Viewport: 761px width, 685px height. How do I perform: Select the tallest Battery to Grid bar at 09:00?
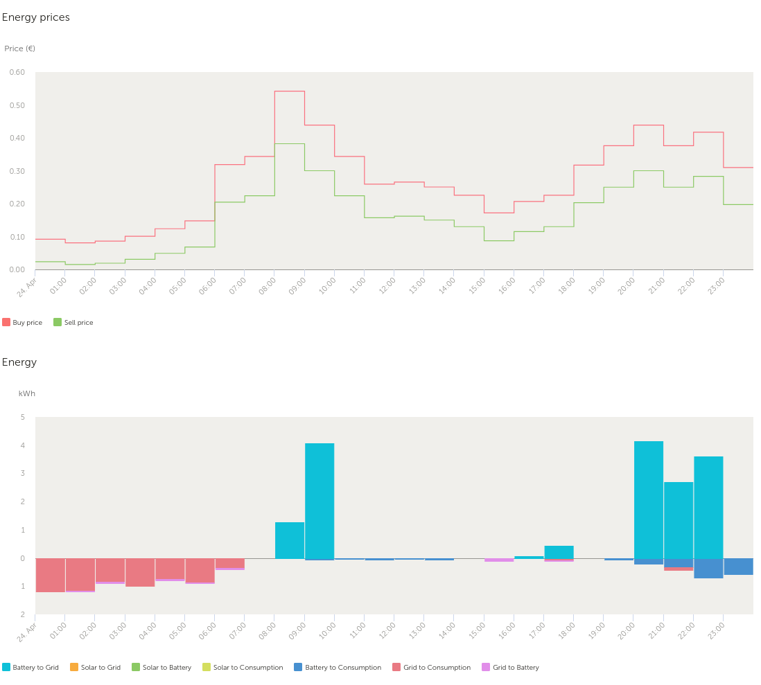point(320,500)
